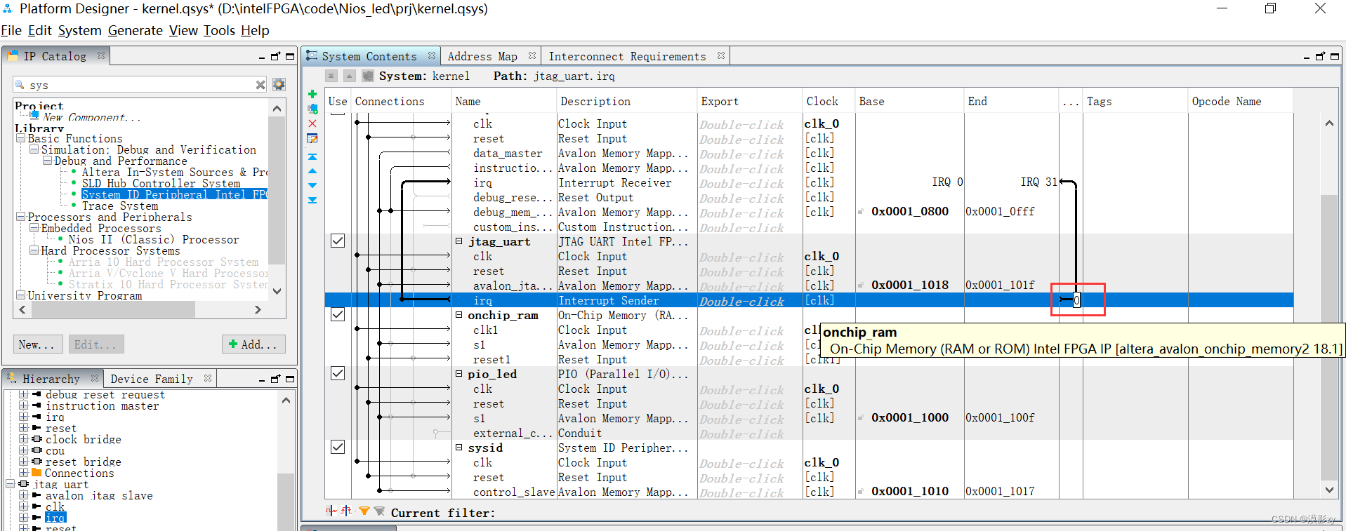The width and height of the screenshot is (1346, 531).
Task: Move selection to bottom with bar-down arrow
Action: 312,200
